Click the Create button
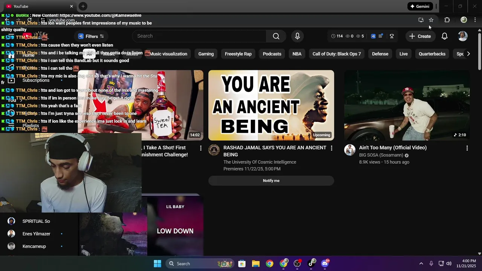The width and height of the screenshot is (482, 271). point(420,36)
